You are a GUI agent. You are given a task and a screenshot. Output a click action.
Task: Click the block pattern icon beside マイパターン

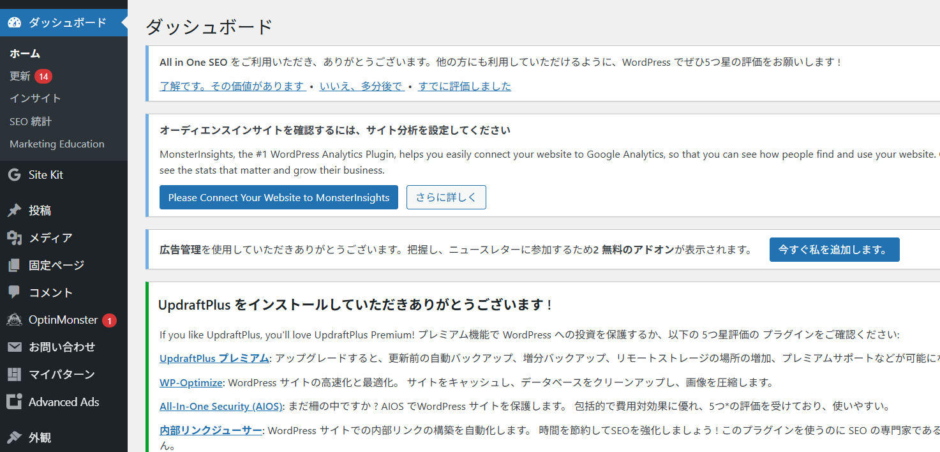(x=14, y=375)
